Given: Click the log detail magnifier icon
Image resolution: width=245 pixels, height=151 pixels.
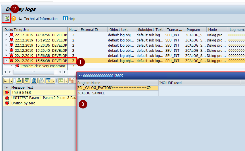Looking at the screenshot, I should pyautogui.click(x=7, y=18).
